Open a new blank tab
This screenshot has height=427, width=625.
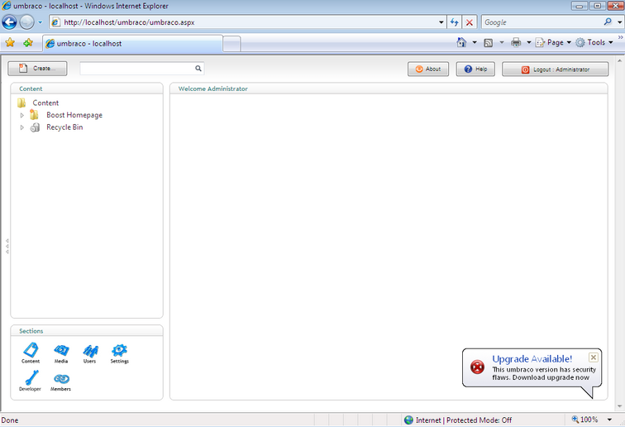231,44
